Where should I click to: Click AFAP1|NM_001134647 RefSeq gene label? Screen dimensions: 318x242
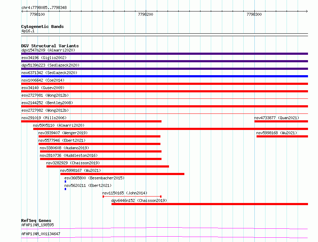(41, 234)
